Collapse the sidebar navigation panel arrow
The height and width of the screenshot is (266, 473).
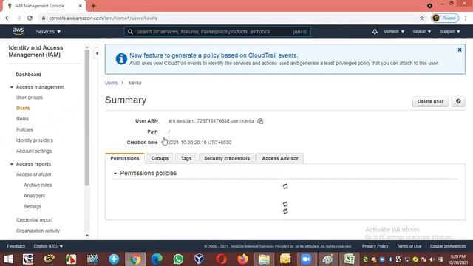(97, 53)
